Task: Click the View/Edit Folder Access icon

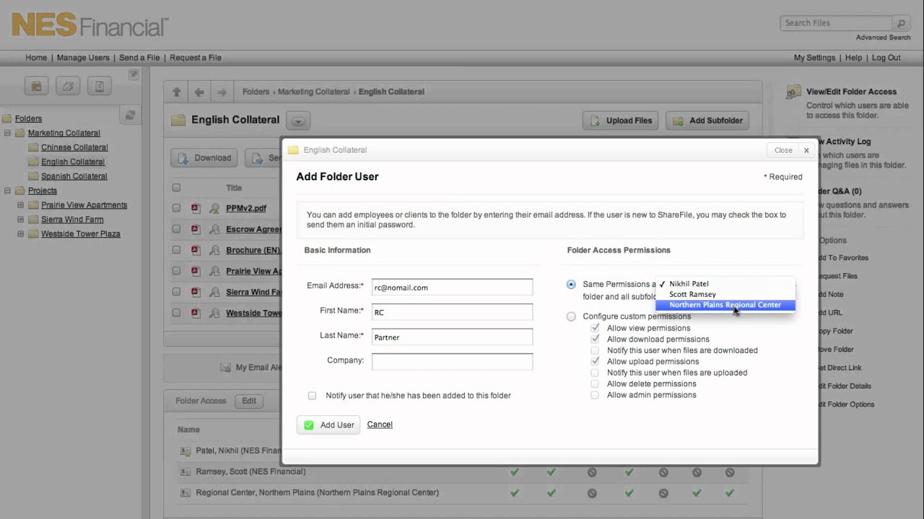Action: (x=793, y=92)
